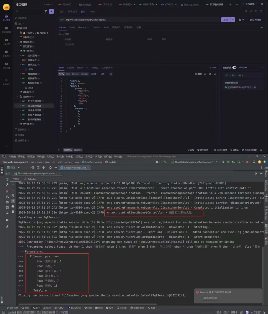Viewport: 268px width, 314px height.
Task: Select the Pretty response view mode
Action: 61,74
